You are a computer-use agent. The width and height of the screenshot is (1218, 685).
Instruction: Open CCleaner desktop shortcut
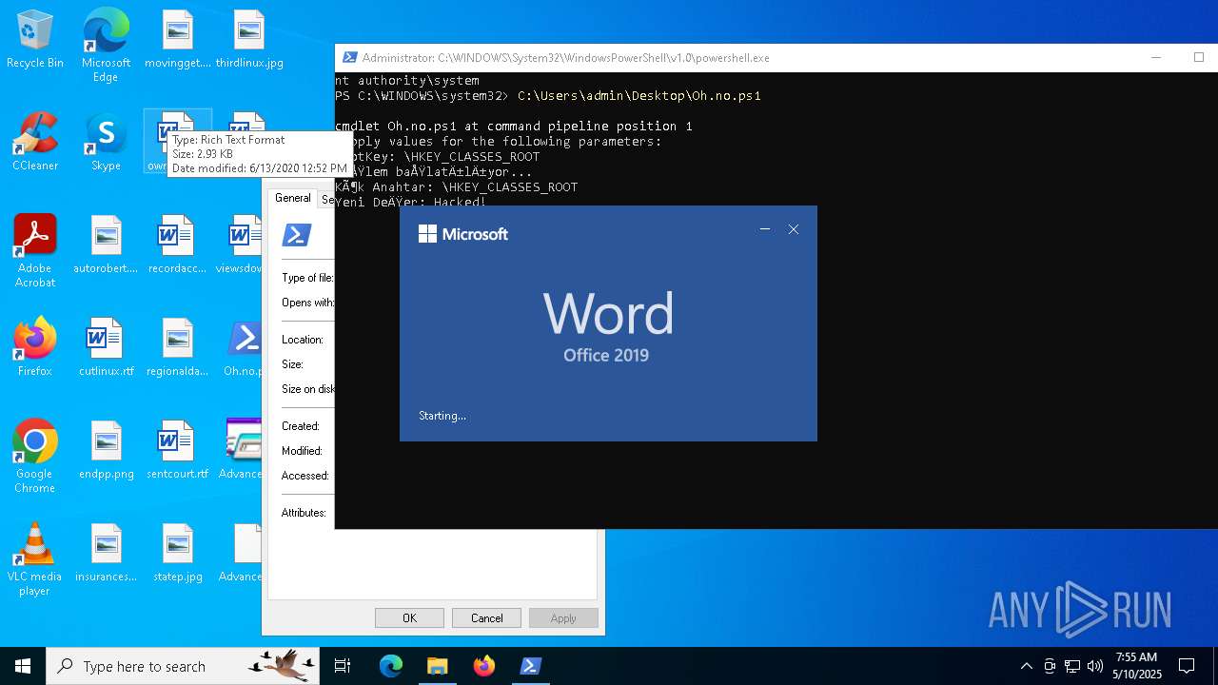(x=35, y=143)
